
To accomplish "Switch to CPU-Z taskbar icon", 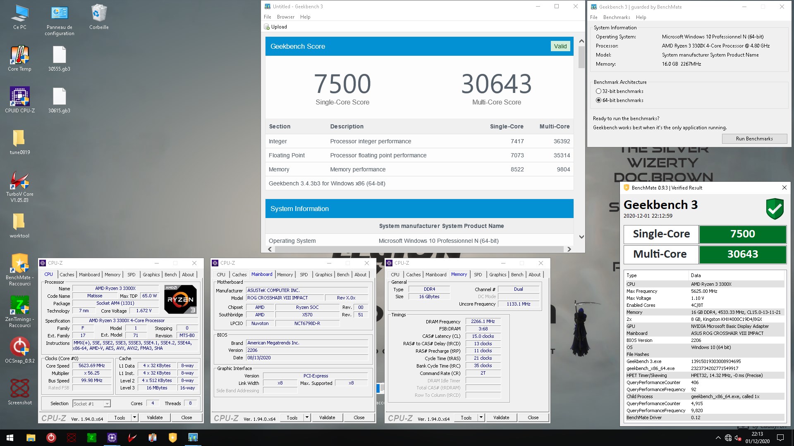I will (x=112, y=438).
